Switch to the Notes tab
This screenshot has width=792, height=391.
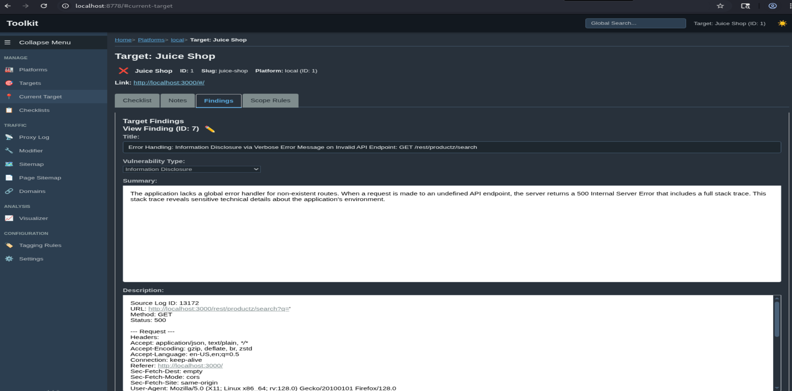click(177, 100)
